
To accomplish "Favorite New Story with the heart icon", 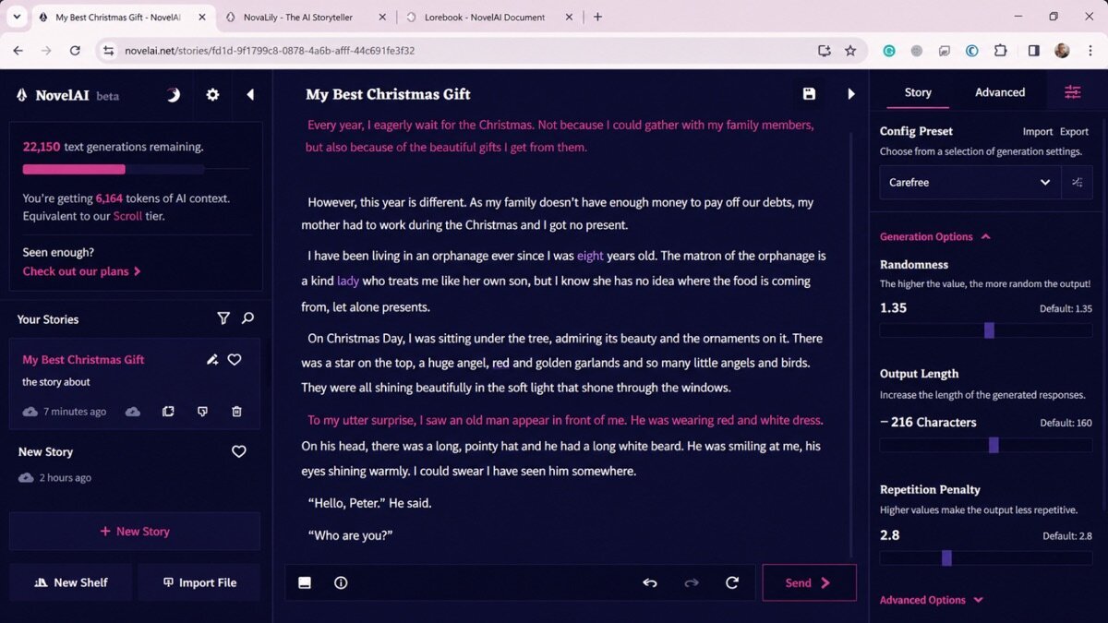I will pyautogui.click(x=238, y=451).
